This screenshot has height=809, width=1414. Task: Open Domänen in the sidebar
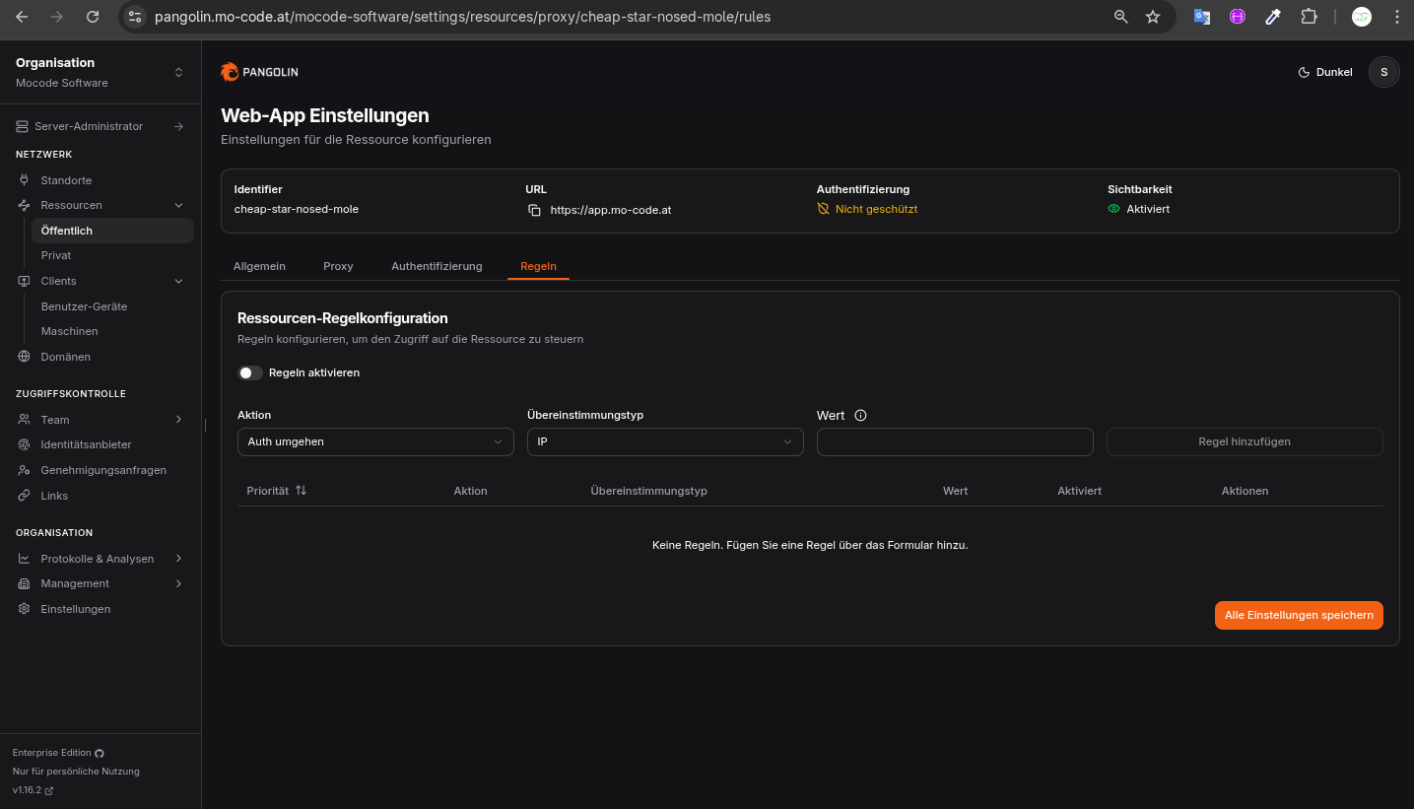point(65,357)
